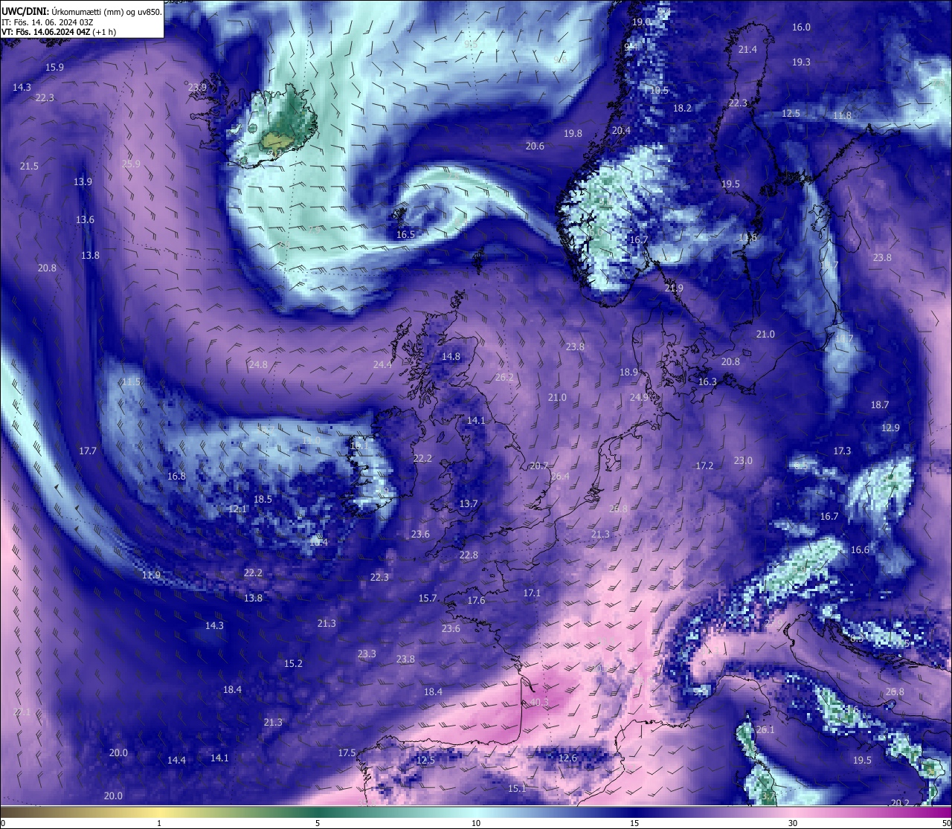Click the 20.6 value in the Norwegian Sea
This screenshot has height=829, width=952.
pyautogui.click(x=535, y=146)
